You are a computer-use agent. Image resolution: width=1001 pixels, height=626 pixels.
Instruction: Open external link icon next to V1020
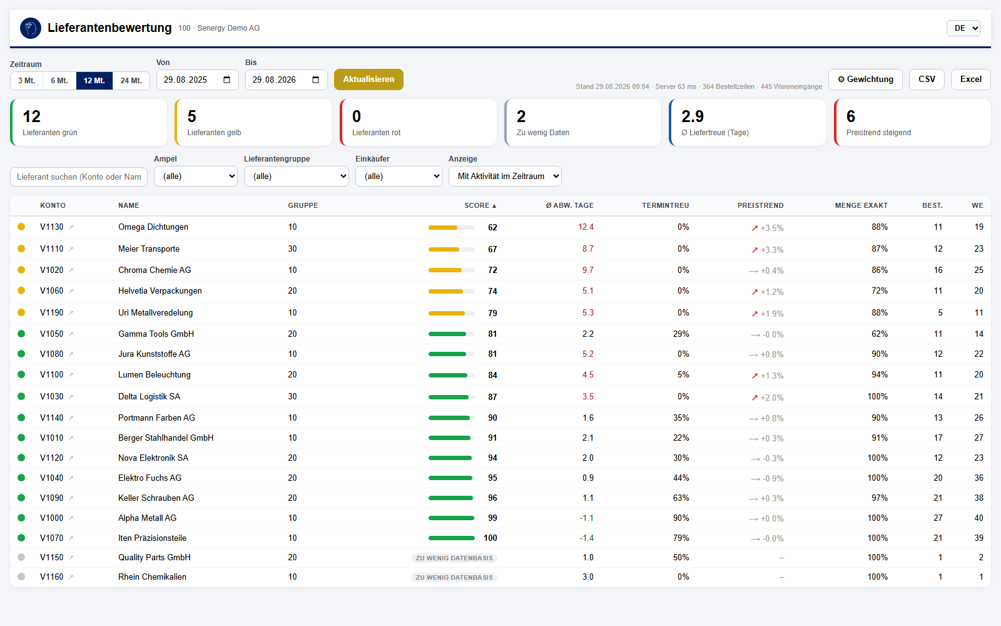(71, 270)
